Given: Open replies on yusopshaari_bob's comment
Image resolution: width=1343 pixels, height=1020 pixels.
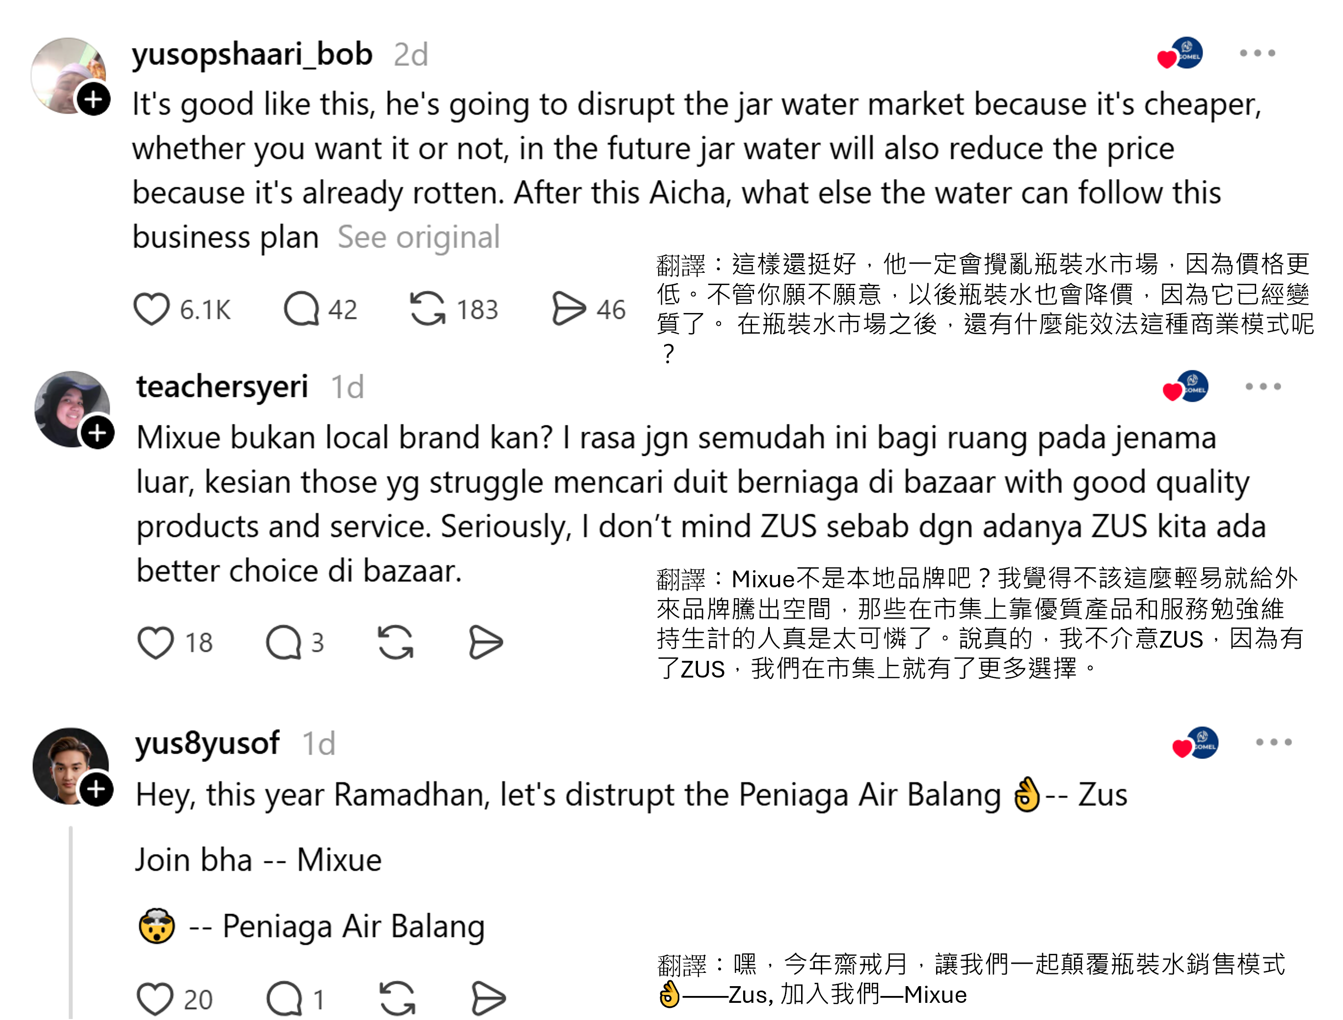Looking at the screenshot, I should 301,309.
